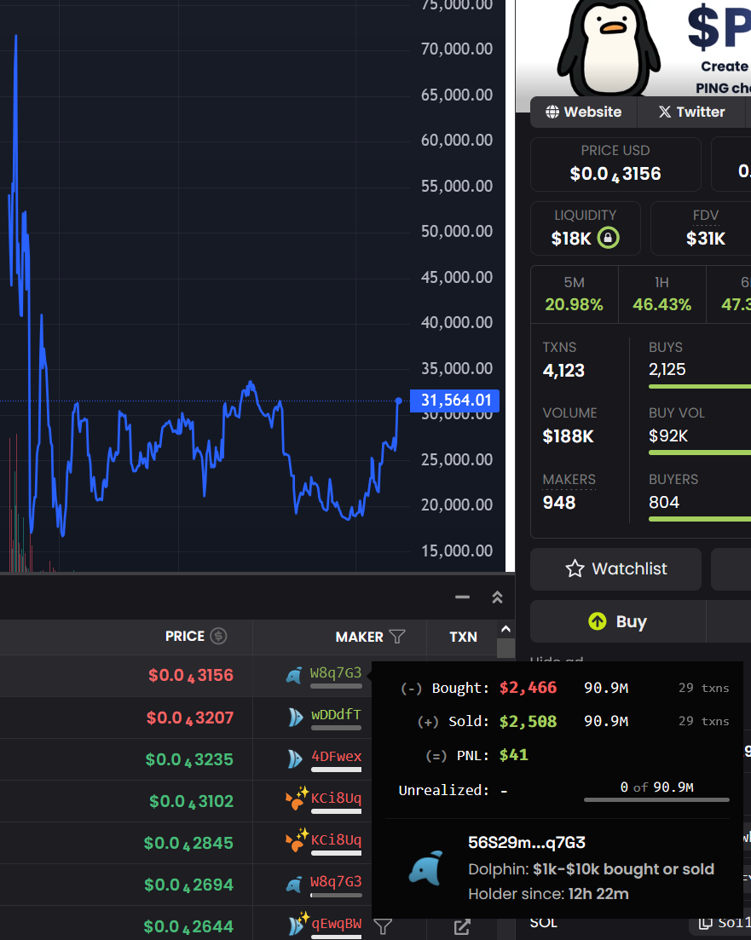
Task: Click the PNL $41 value
Action: click(x=513, y=755)
